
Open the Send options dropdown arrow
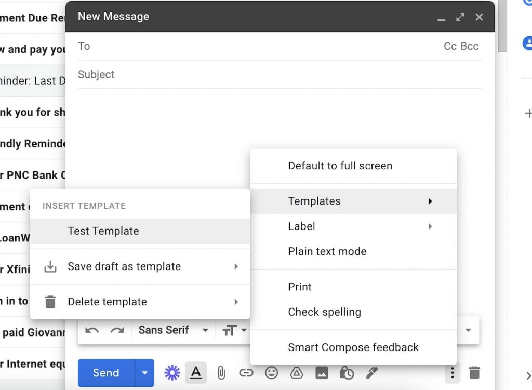click(145, 373)
